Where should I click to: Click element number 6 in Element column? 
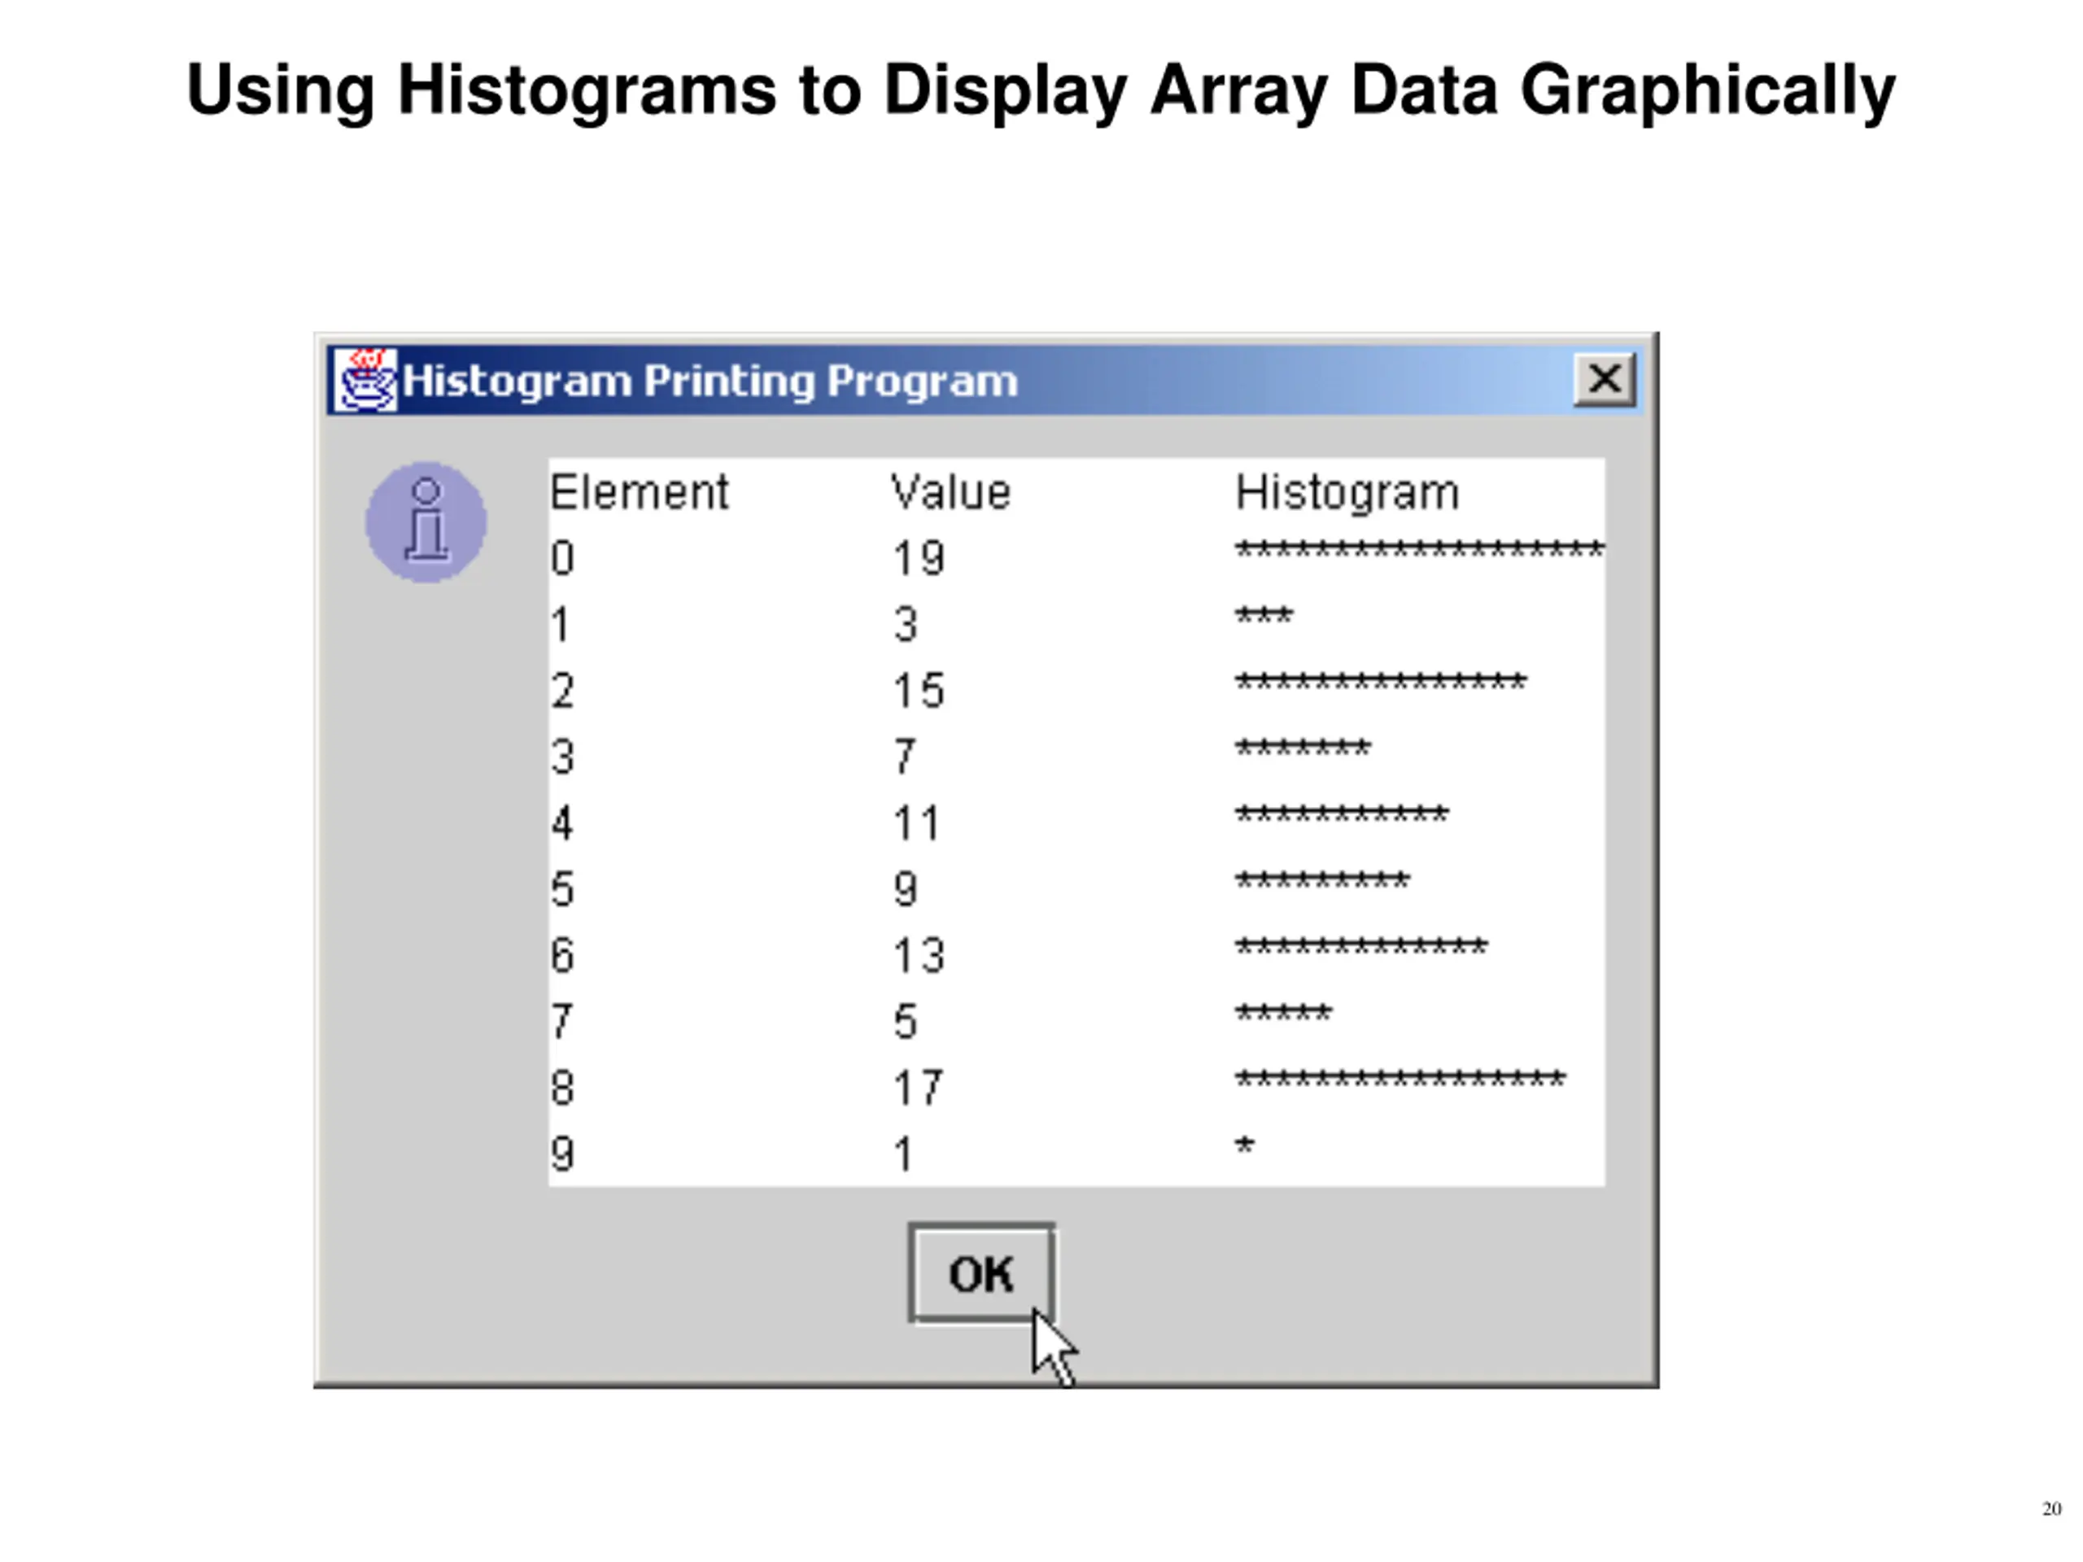tap(562, 956)
